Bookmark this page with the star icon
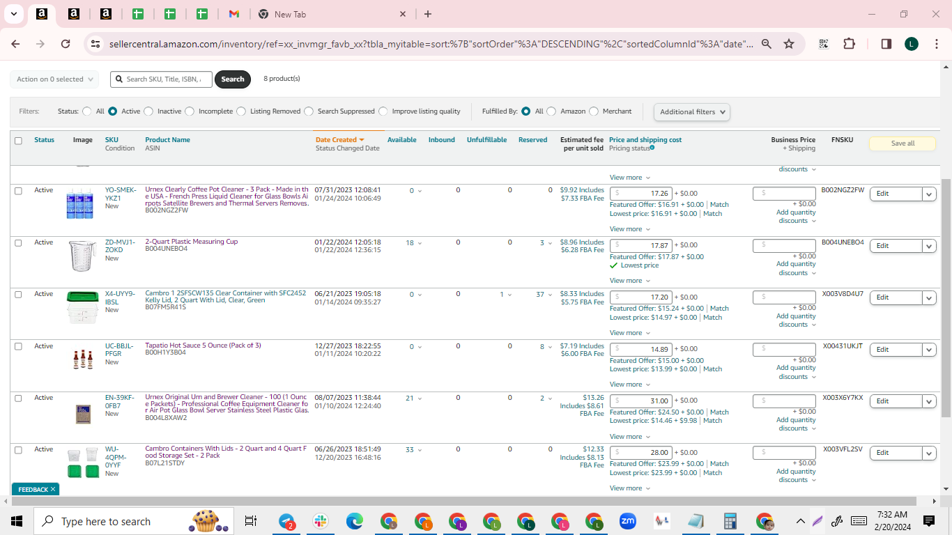Screen dimensions: 952x535 (x=789, y=44)
